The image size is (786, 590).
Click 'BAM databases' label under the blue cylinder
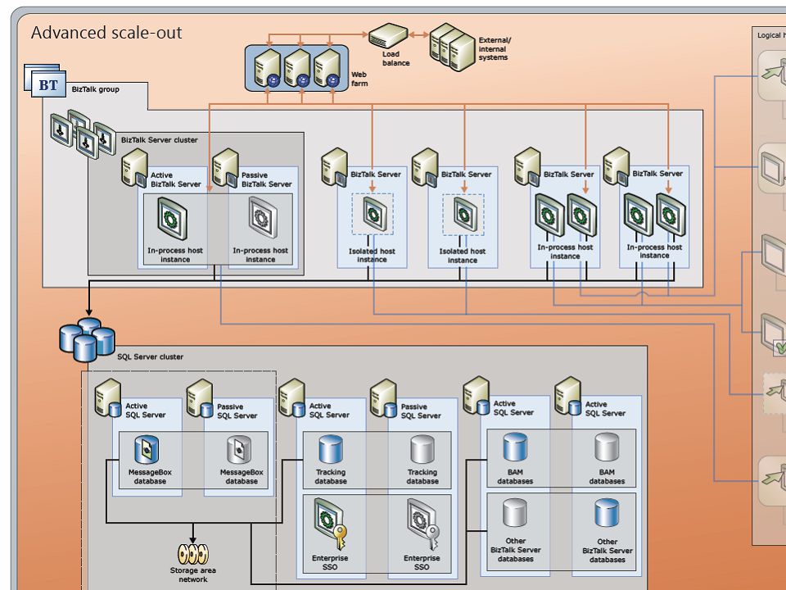click(515, 477)
